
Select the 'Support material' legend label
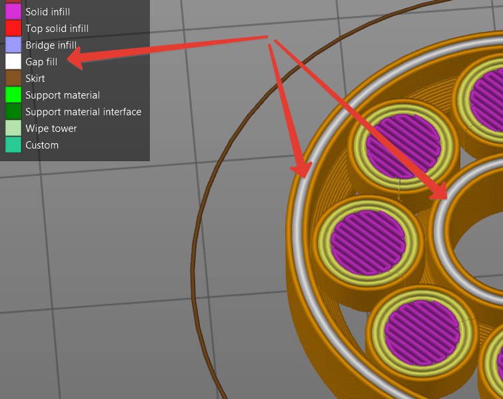[x=63, y=95]
